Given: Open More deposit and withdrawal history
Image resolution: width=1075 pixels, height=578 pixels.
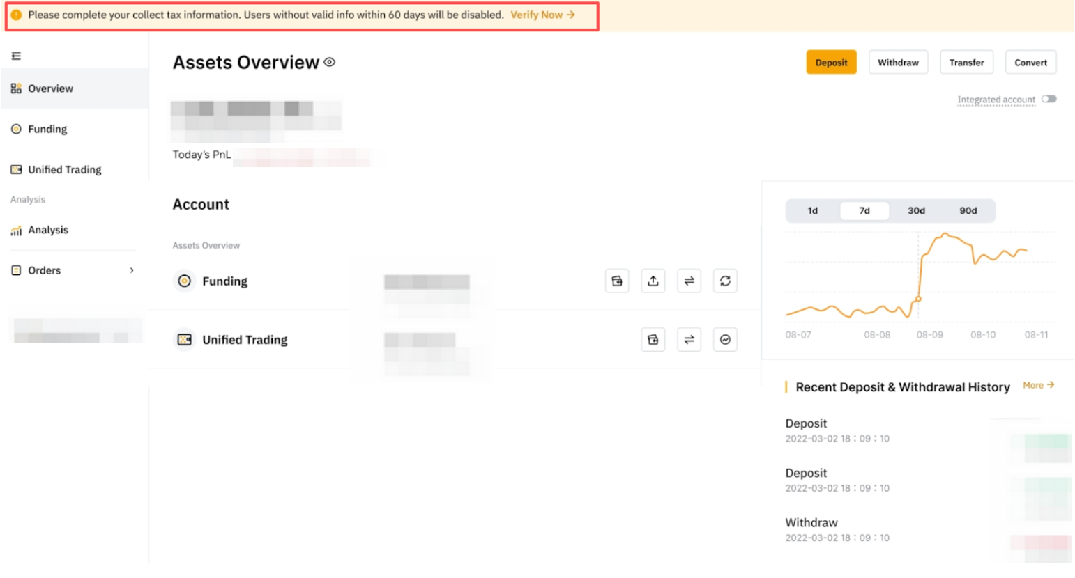Looking at the screenshot, I should [1038, 385].
